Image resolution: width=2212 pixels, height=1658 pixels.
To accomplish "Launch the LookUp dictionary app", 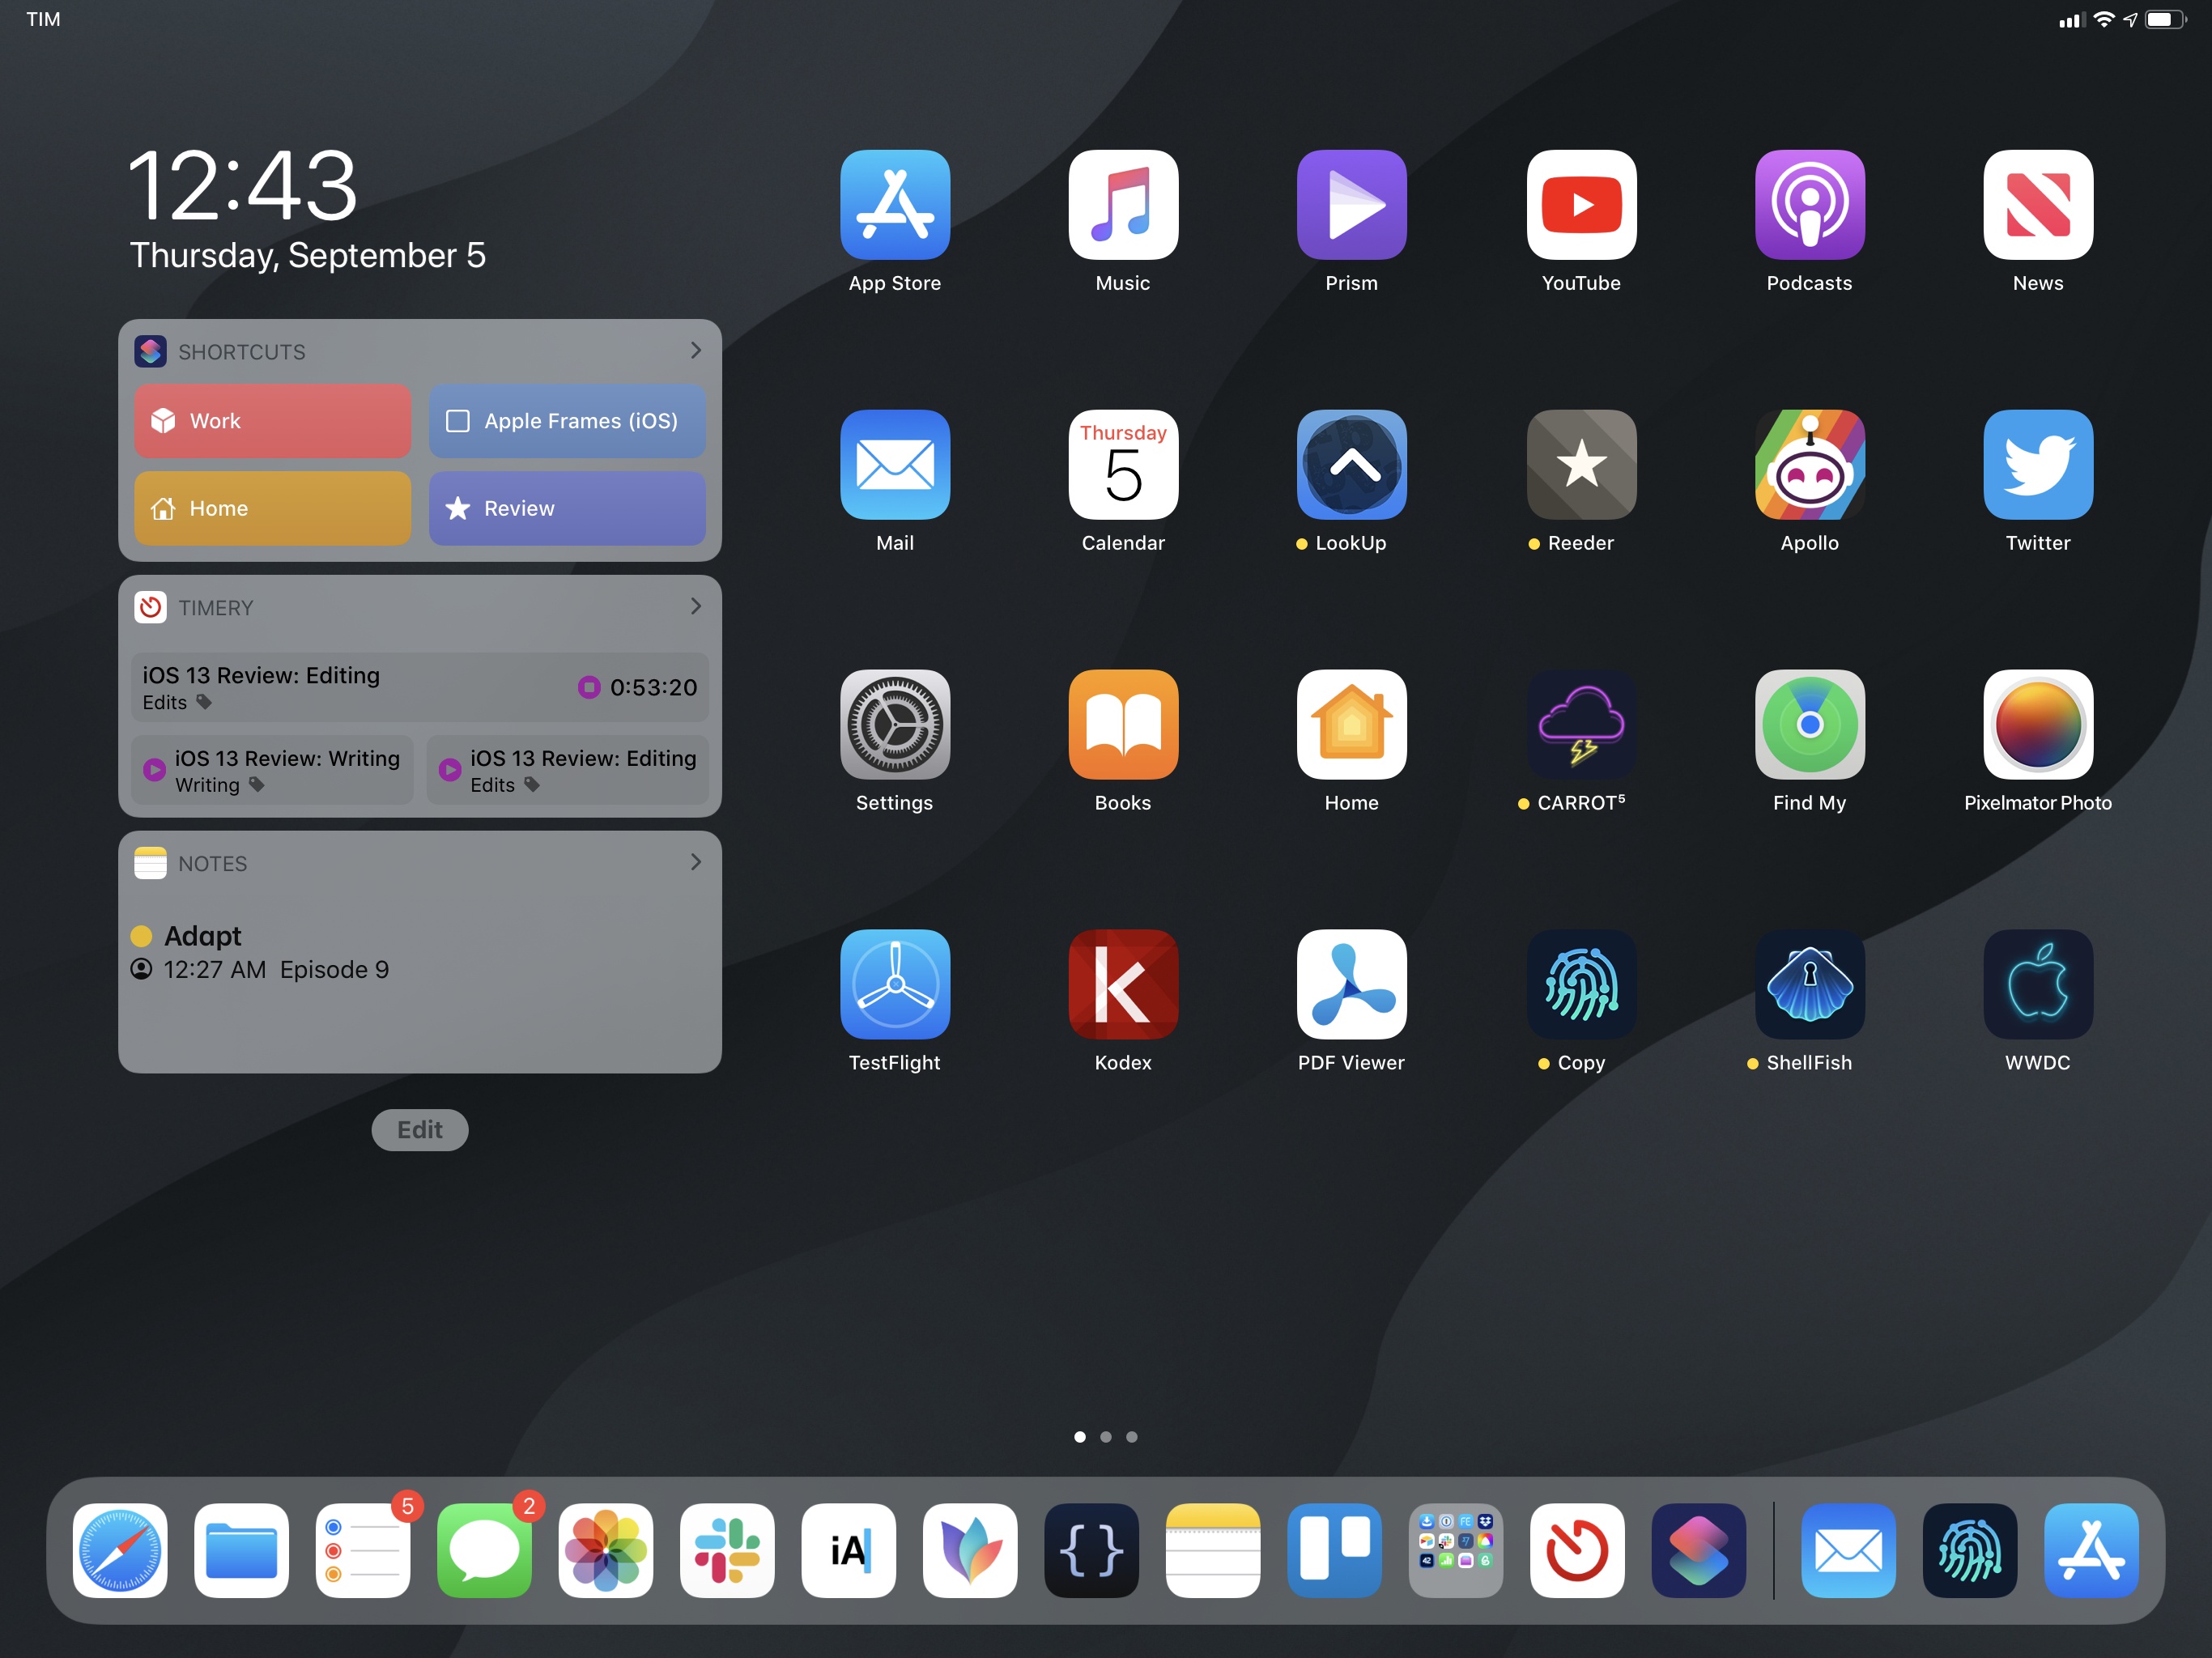I will 1351,465.
